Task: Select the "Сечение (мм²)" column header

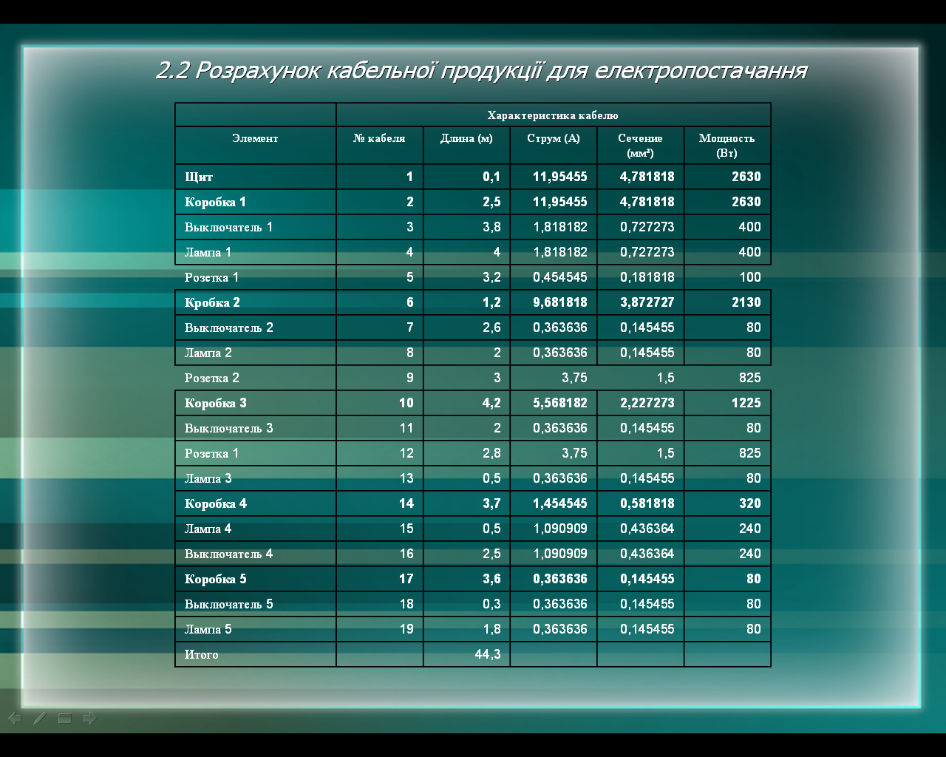Action: (640, 146)
